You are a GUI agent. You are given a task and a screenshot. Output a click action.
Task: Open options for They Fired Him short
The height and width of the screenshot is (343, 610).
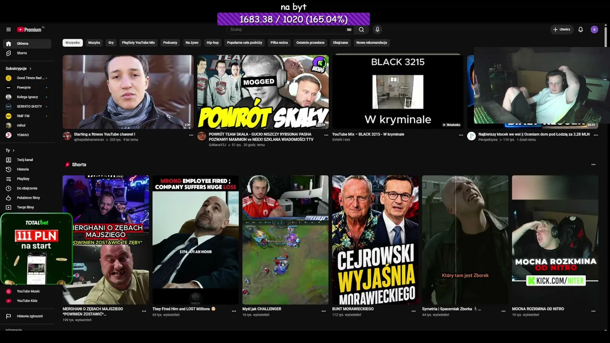pyautogui.click(x=234, y=311)
